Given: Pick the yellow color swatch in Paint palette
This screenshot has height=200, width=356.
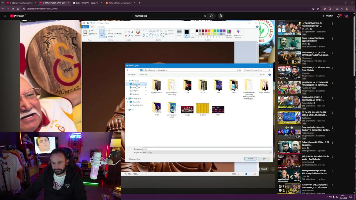Looking at the screenshot, I should click(212, 31).
